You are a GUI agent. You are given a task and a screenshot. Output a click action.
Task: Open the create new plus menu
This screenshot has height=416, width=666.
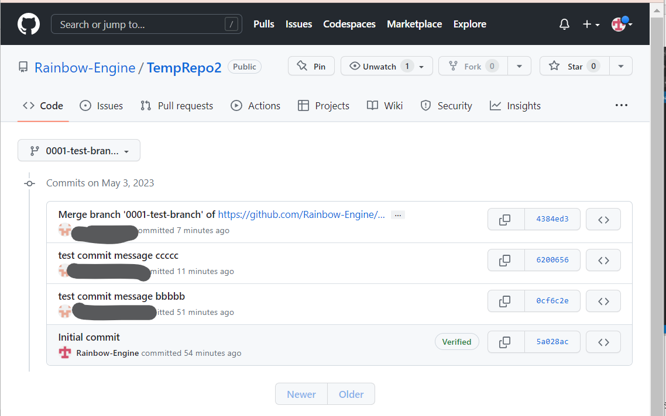(x=591, y=24)
